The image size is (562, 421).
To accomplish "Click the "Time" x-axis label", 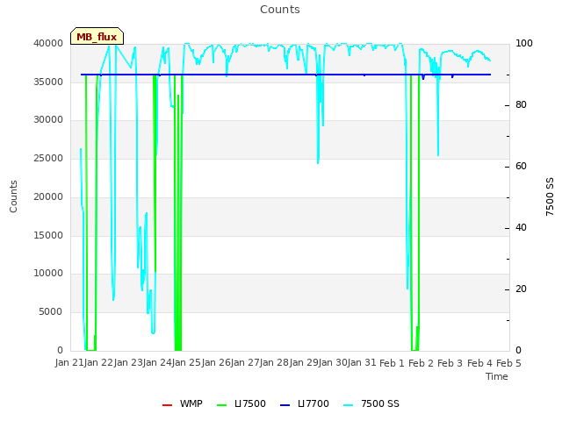I will [497, 376].
